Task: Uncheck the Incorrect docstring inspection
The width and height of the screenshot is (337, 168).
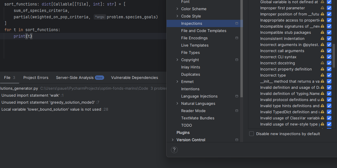Action: coord(329,63)
